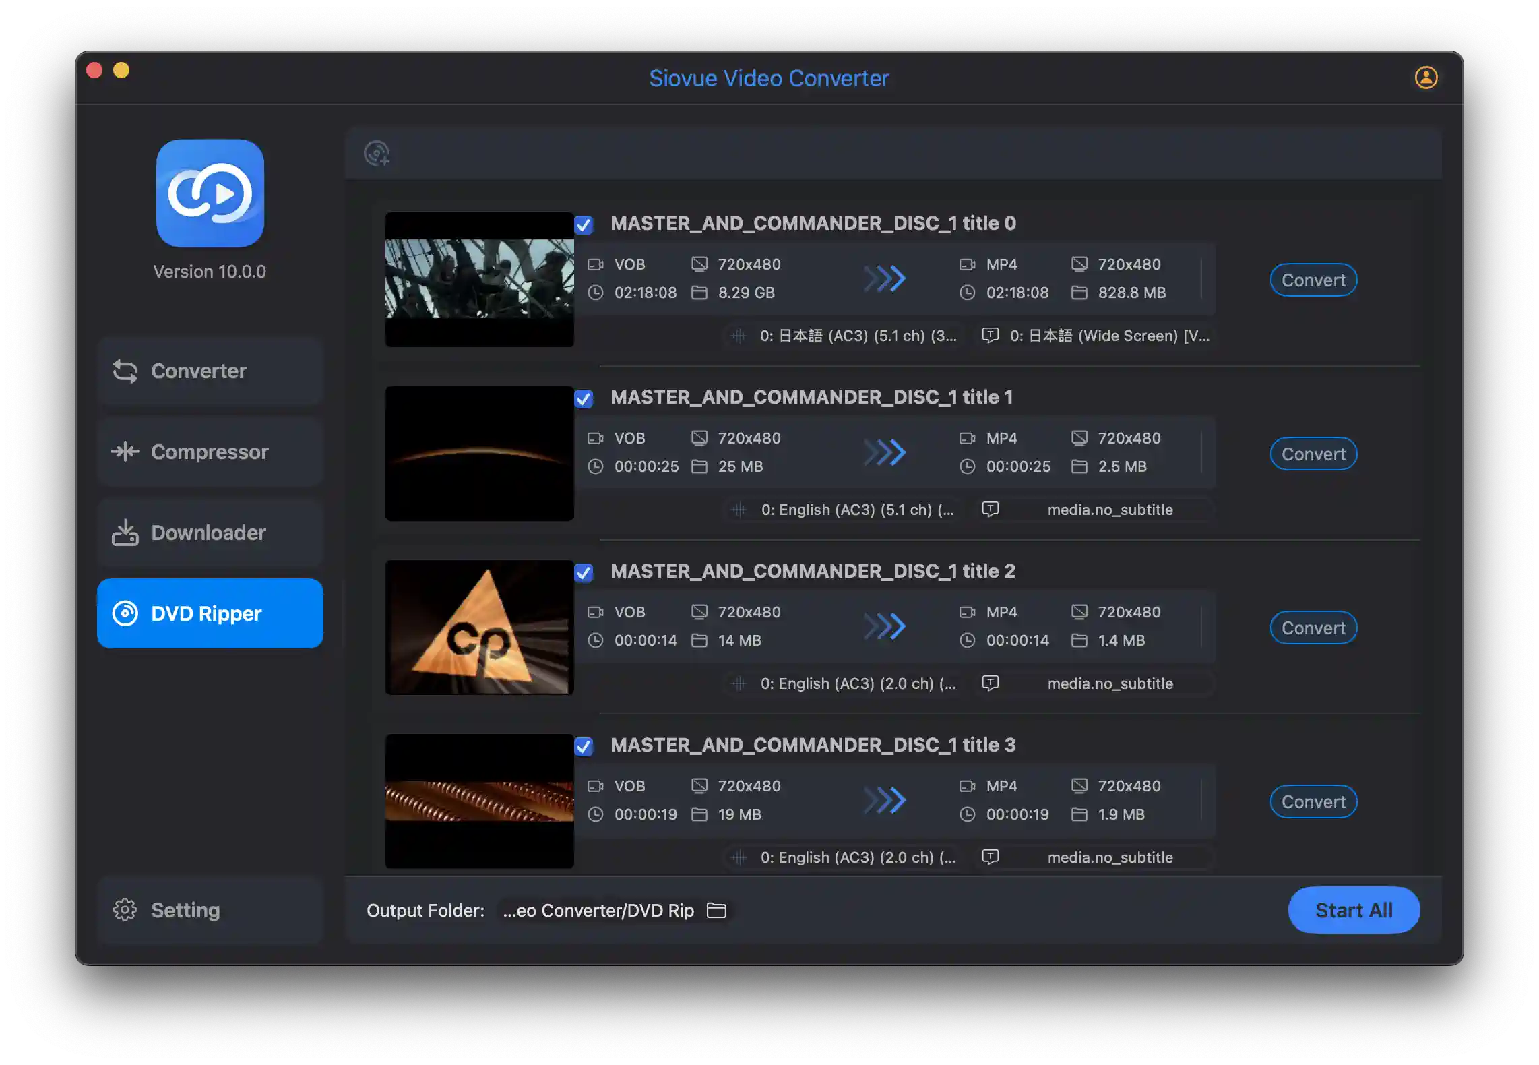
Task: Switch to the Compressor section
Action: coord(210,452)
